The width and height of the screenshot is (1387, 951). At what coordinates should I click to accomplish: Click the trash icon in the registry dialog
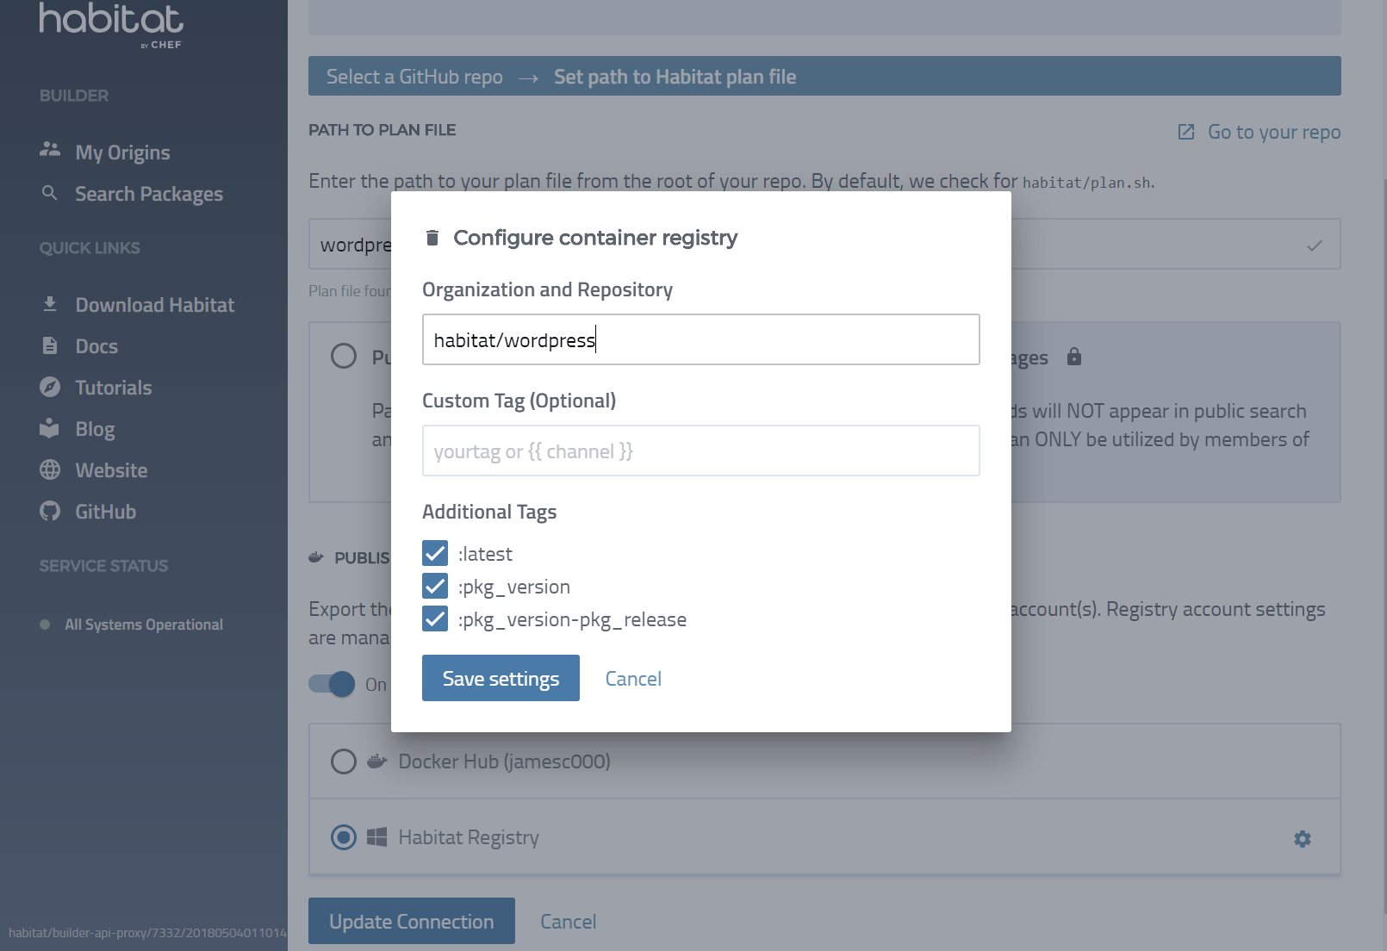click(x=432, y=238)
